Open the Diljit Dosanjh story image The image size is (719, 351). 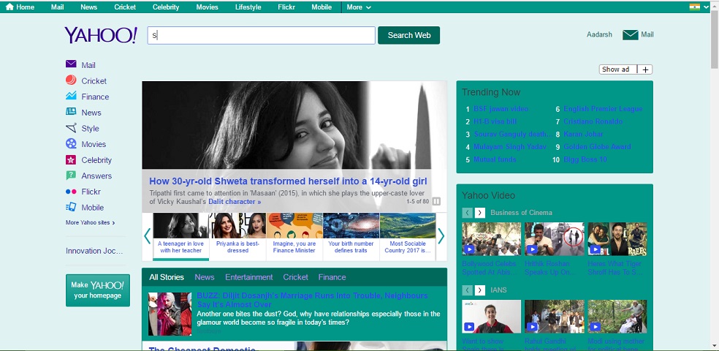(170, 314)
